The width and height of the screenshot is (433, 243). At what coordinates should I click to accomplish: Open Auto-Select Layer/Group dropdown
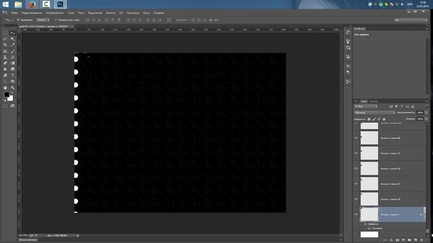[43, 20]
